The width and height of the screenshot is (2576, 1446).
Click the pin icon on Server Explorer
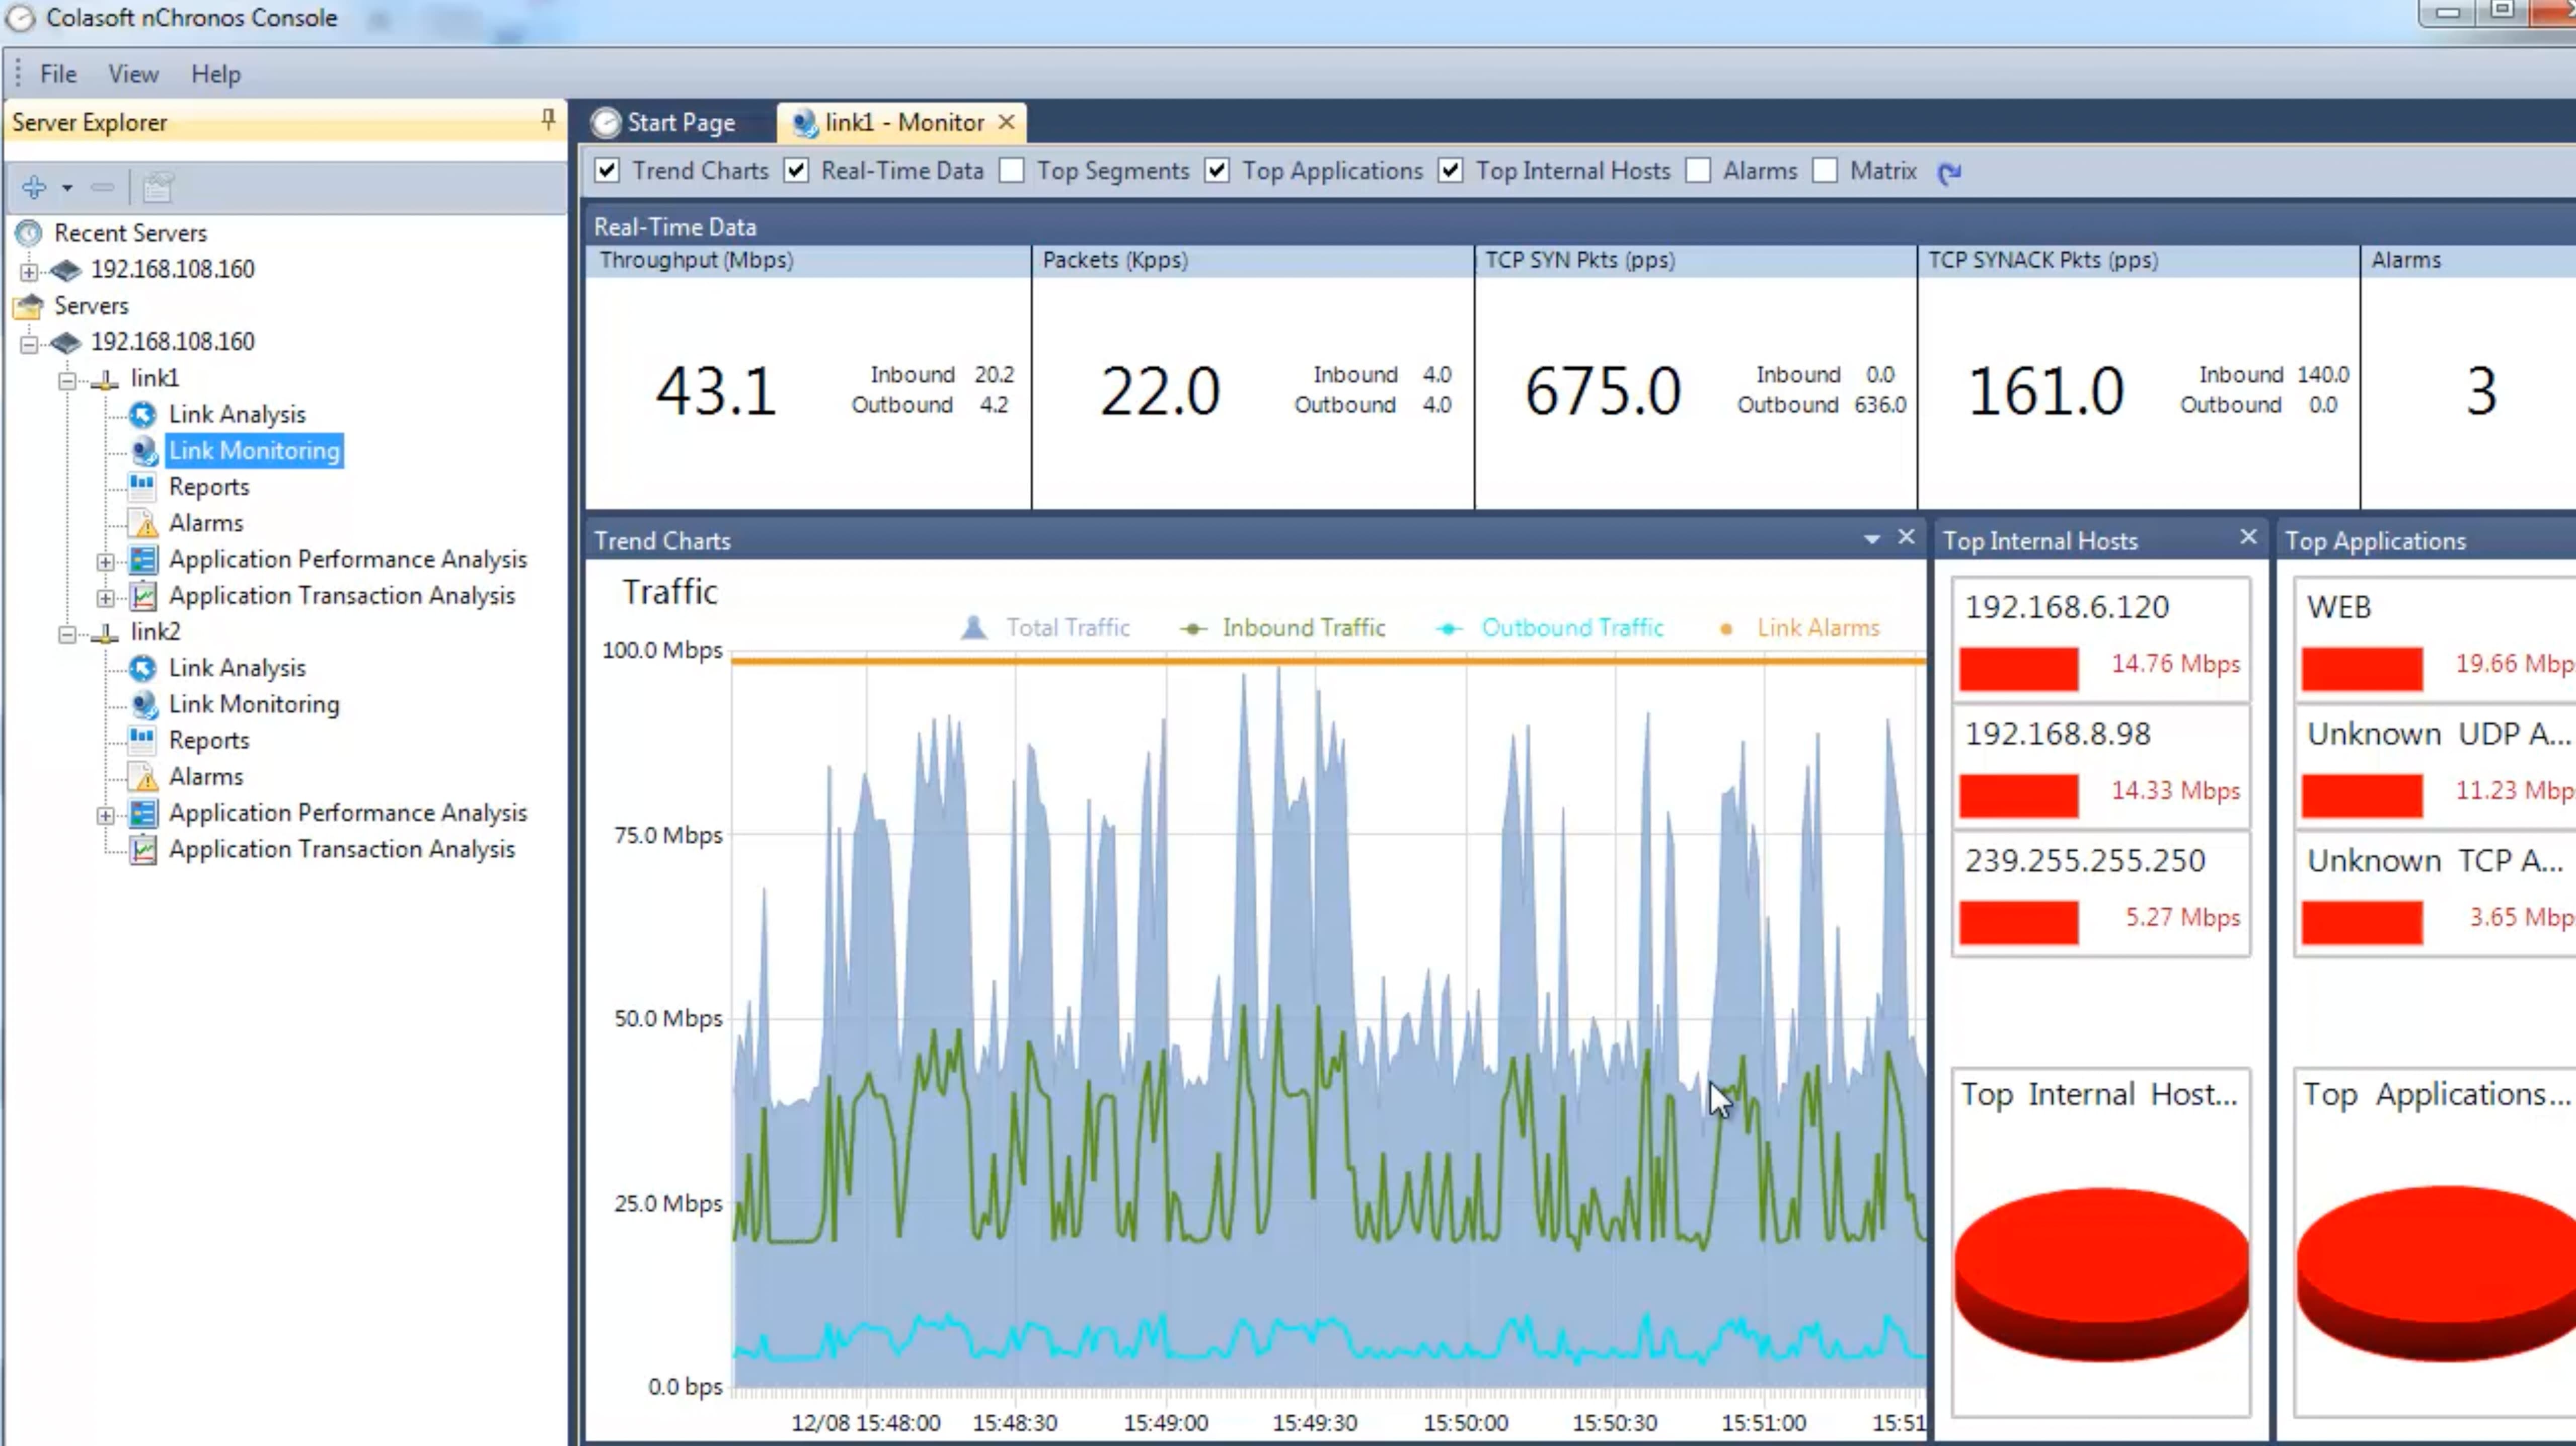pyautogui.click(x=548, y=120)
